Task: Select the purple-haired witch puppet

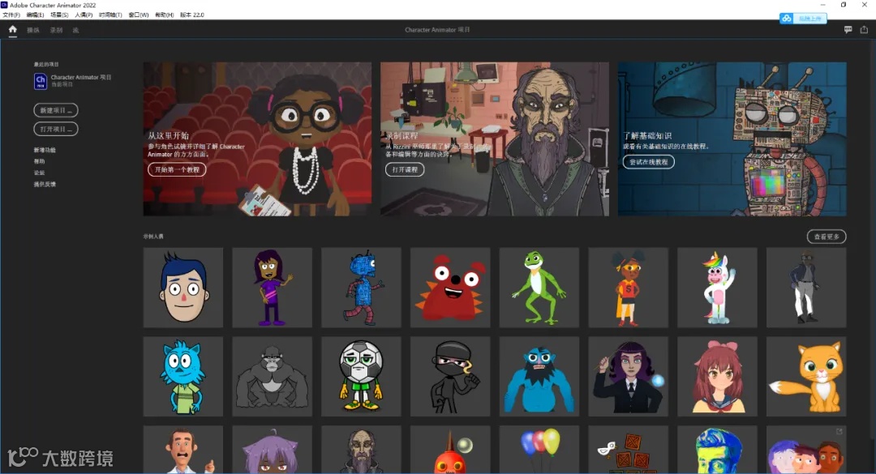Action: pos(628,376)
